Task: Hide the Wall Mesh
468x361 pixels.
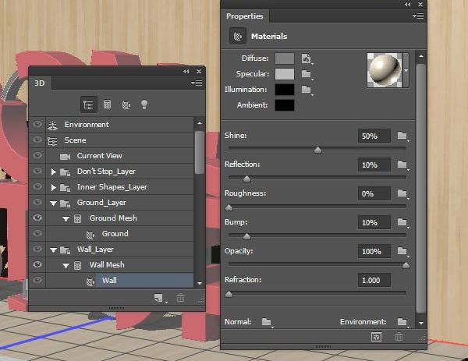Action: pos(37,264)
